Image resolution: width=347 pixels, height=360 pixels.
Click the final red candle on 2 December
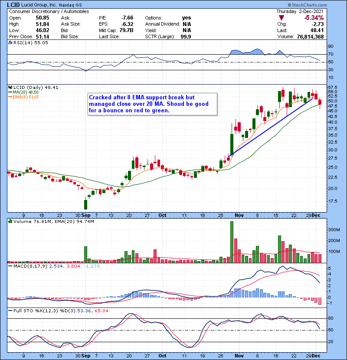[x=320, y=102]
